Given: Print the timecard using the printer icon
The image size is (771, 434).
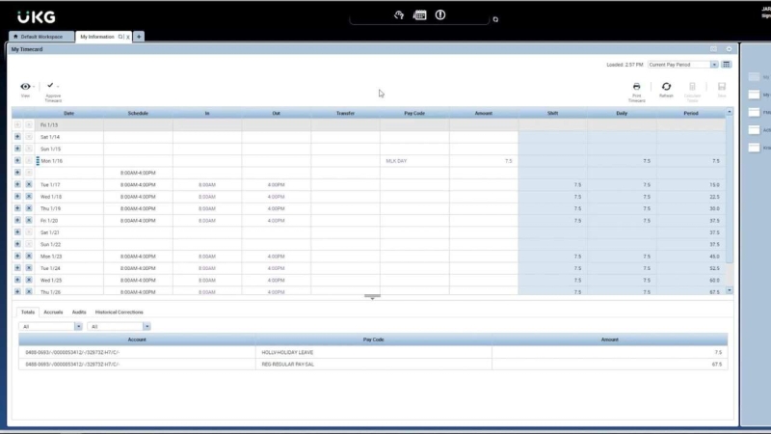Looking at the screenshot, I should pos(636,87).
